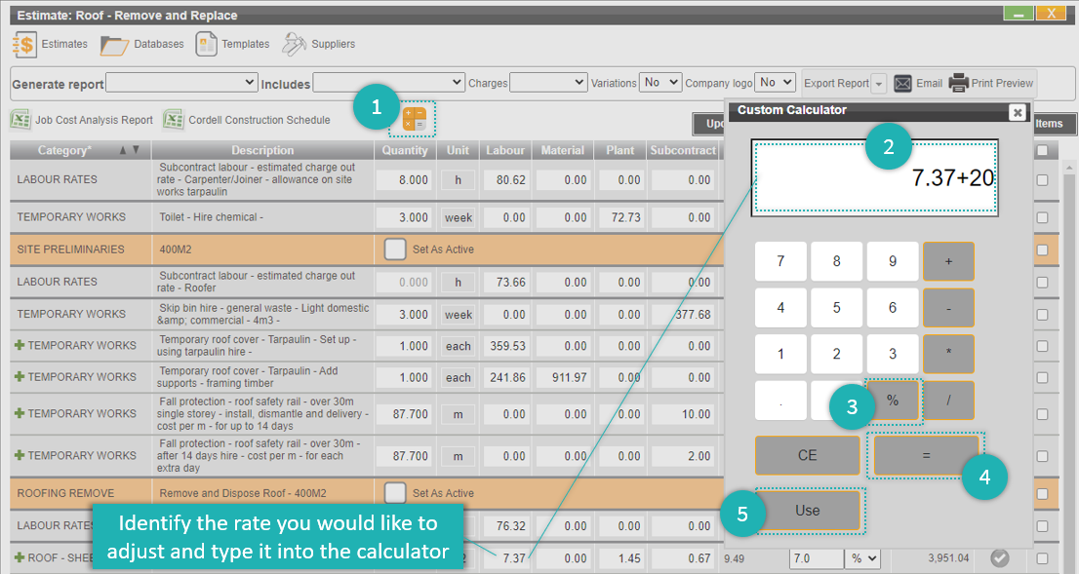Open the Estimates section

click(x=50, y=44)
